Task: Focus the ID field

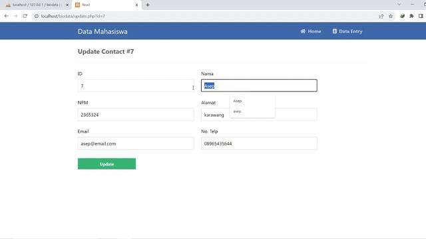Action: [136, 86]
